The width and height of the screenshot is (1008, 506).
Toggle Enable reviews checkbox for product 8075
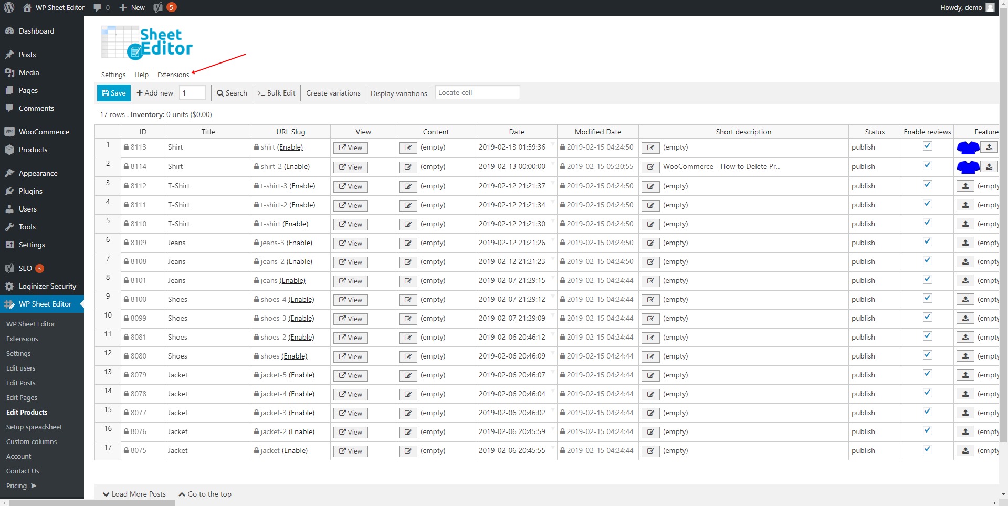point(928,449)
